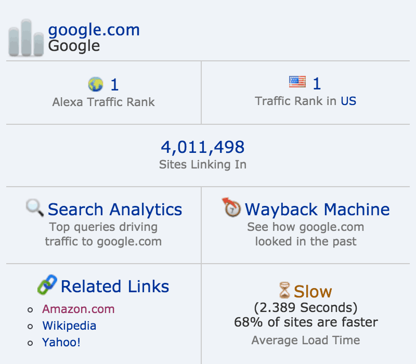Click the Slow load speed label
The height and width of the screenshot is (364, 416).
(313, 292)
